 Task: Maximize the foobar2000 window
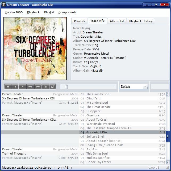[x=156, y=5]
